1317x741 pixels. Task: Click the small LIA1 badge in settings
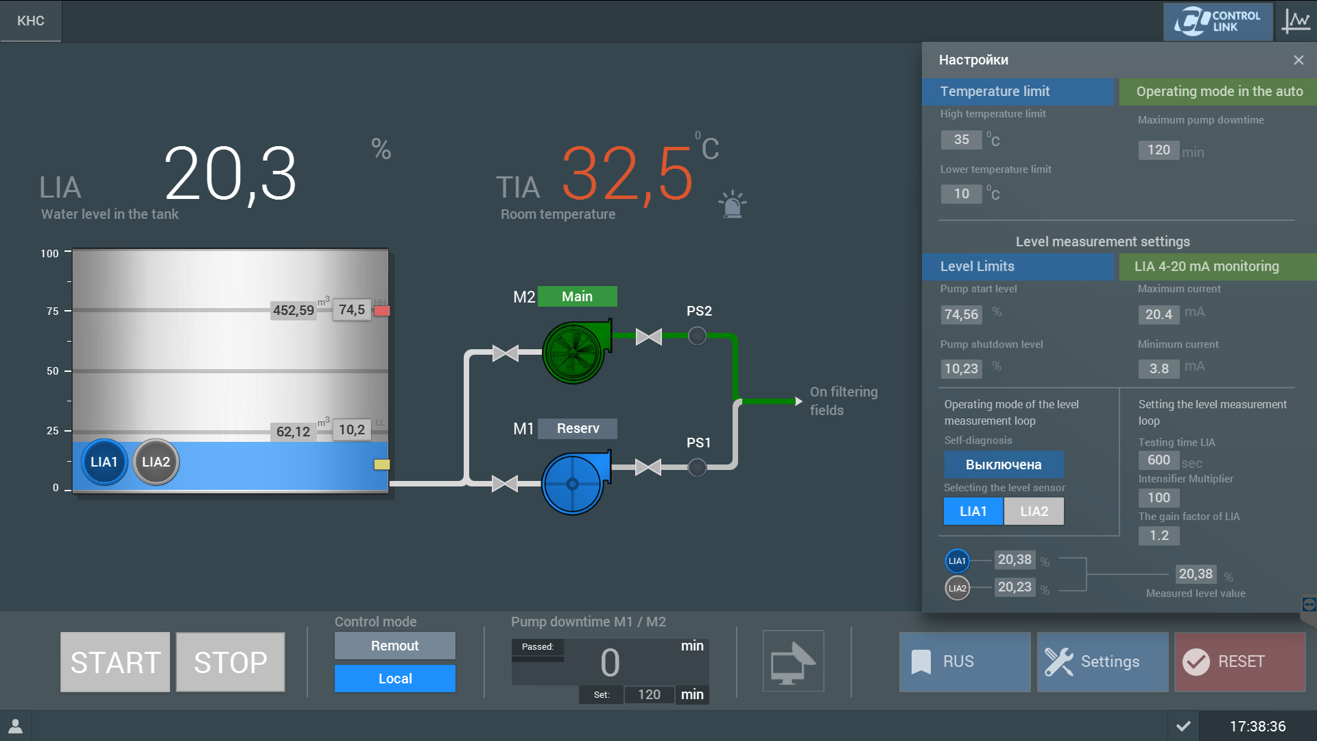(x=958, y=561)
